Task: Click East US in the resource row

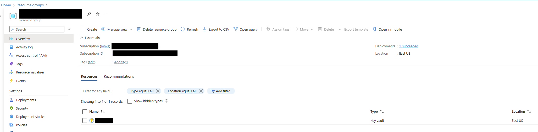Action: (x=517, y=120)
